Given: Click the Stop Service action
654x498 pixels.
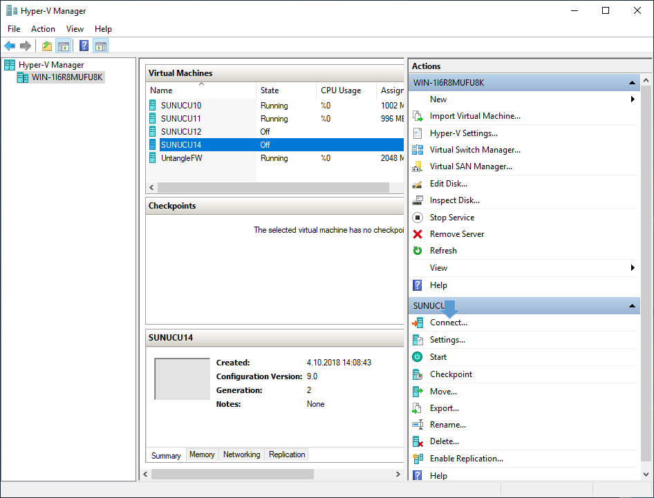Looking at the screenshot, I should pyautogui.click(x=452, y=218).
